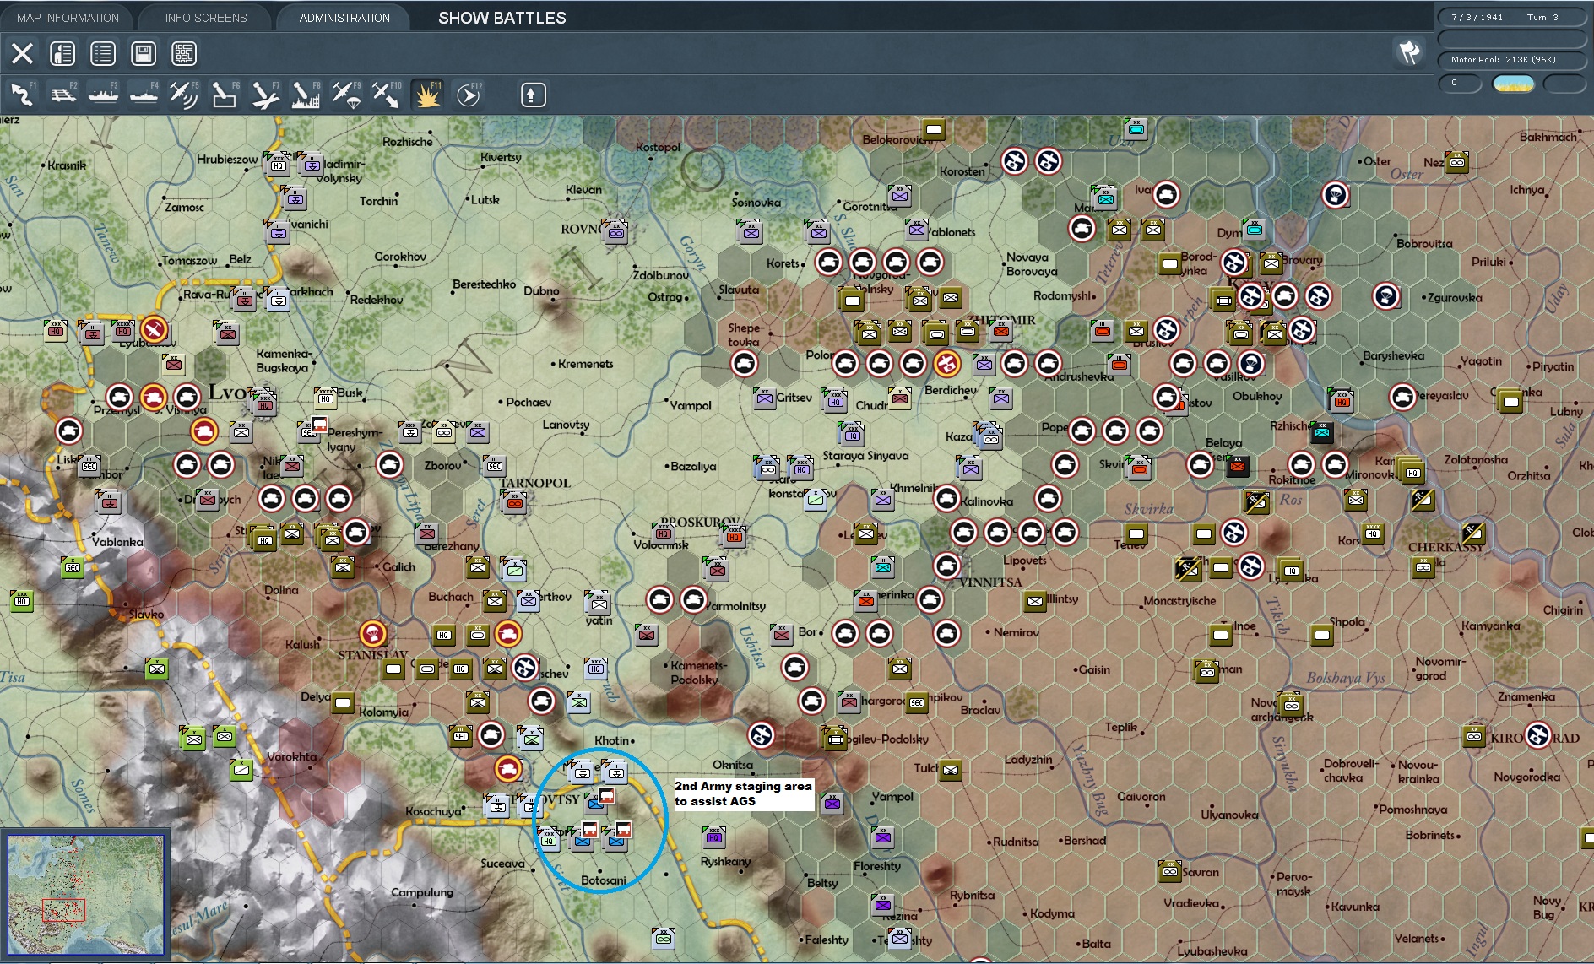Switch to the MAP INFORMATION tab
This screenshot has width=1594, height=964.
click(x=68, y=18)
